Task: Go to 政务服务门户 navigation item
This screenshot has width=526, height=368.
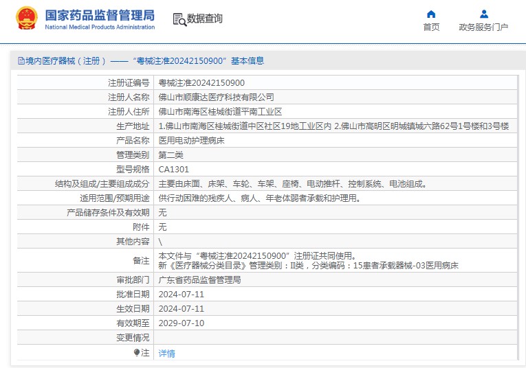Action: (x=483, y=27)
